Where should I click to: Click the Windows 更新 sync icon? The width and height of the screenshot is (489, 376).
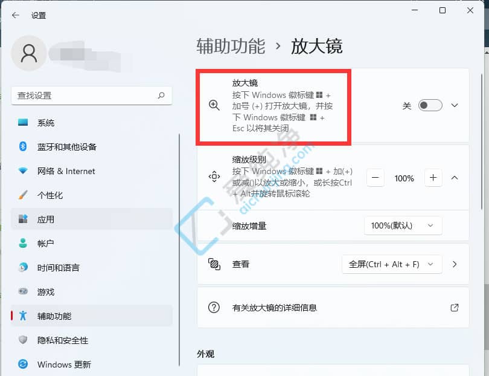[23, 364]
